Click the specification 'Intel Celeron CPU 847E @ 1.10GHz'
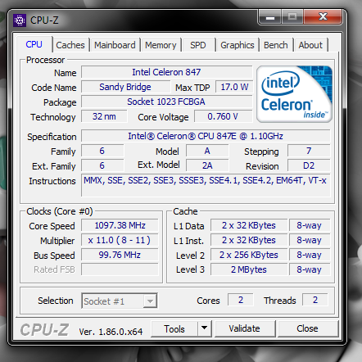This screenshot has width=362, height=362. 206,136
